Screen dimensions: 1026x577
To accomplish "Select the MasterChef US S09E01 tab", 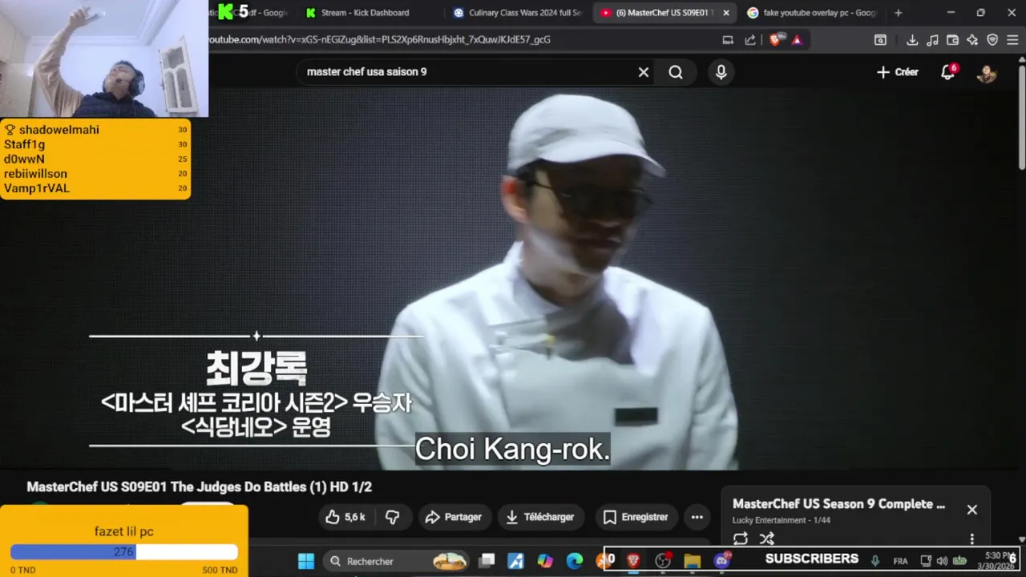I will tap(657, 13).
